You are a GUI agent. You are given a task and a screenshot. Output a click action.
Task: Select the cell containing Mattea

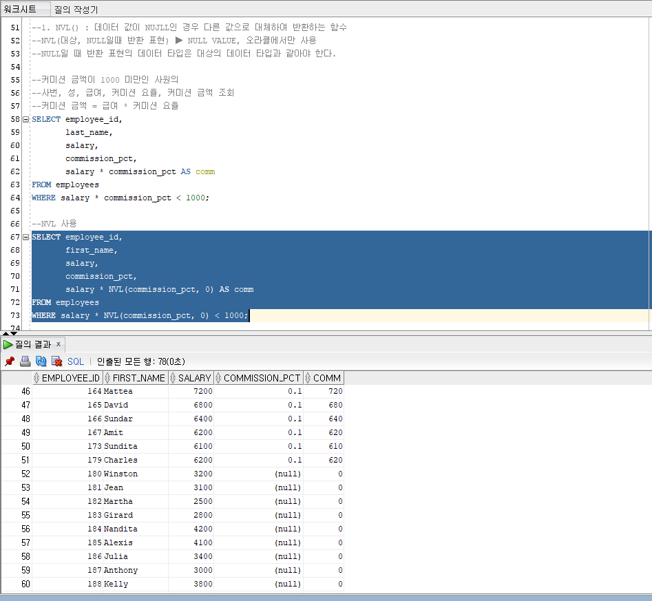(x=135, y=391)
